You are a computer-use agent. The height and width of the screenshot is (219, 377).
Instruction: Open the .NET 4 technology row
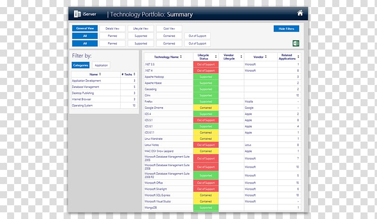[222, 71]
